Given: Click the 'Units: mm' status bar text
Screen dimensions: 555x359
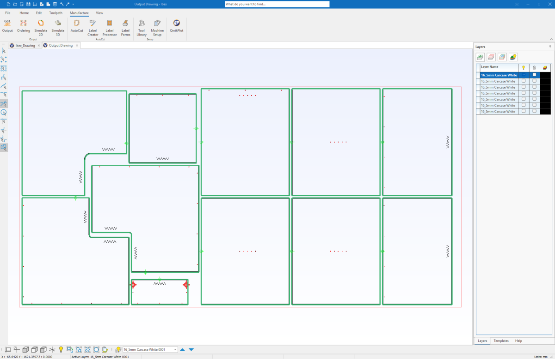Looking at the screenshot, I should (x=542, y=357).
